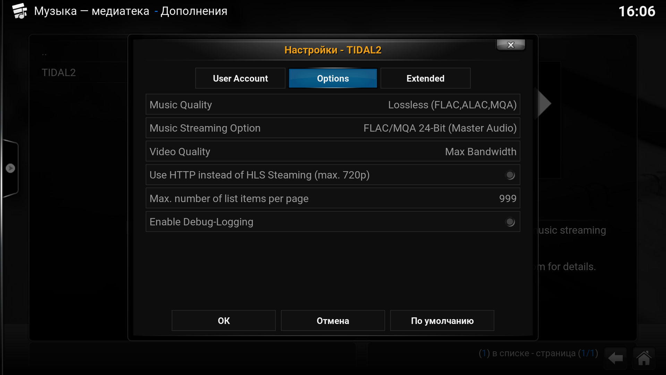Click the back arrow icon at bottom
This screenshot has height=375, width=666.
coord(615,358)
